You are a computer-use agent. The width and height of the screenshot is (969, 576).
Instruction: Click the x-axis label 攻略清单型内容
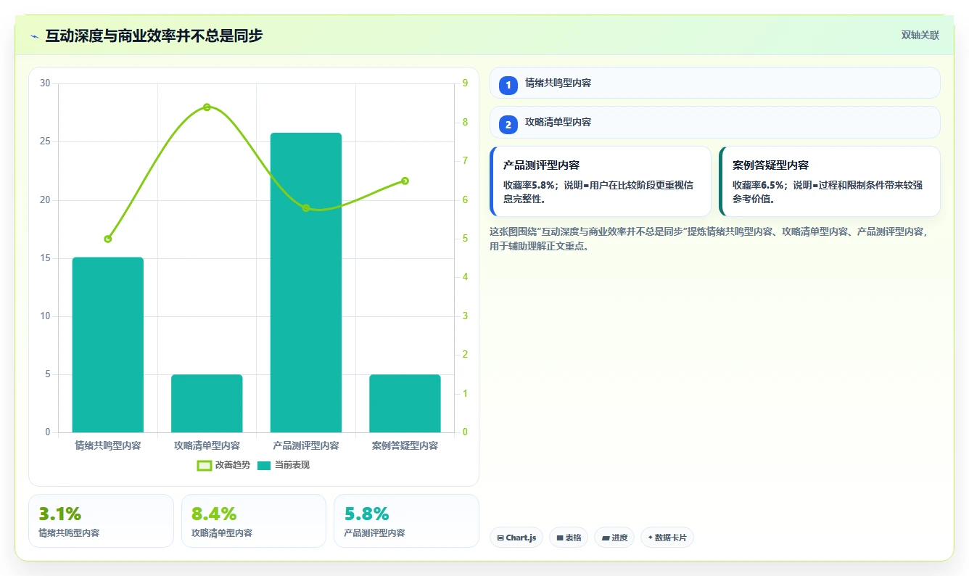[x=207, y=445]
